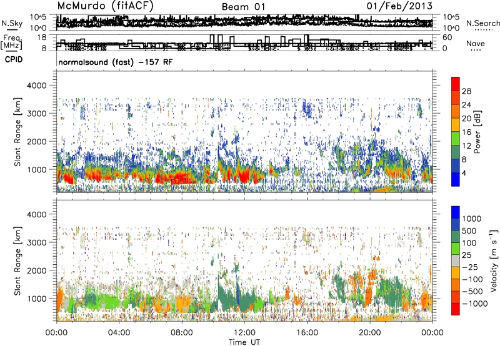Click the '16' tick on power colorbar
Viewport: 500px width, 346px height.
coord(466,132)
